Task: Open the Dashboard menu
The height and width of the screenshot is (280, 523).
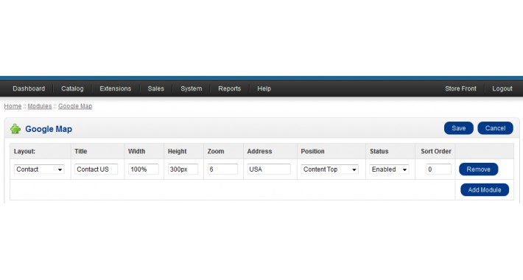Action: [x=29, y=88]
